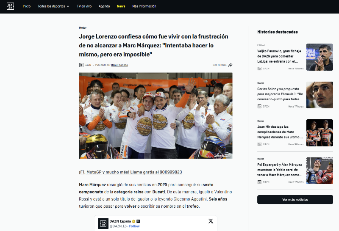Viewport: 339px width, 231px height.
Task: Open Pol Espargaró and Álex Márquez story
Action: 280,170
